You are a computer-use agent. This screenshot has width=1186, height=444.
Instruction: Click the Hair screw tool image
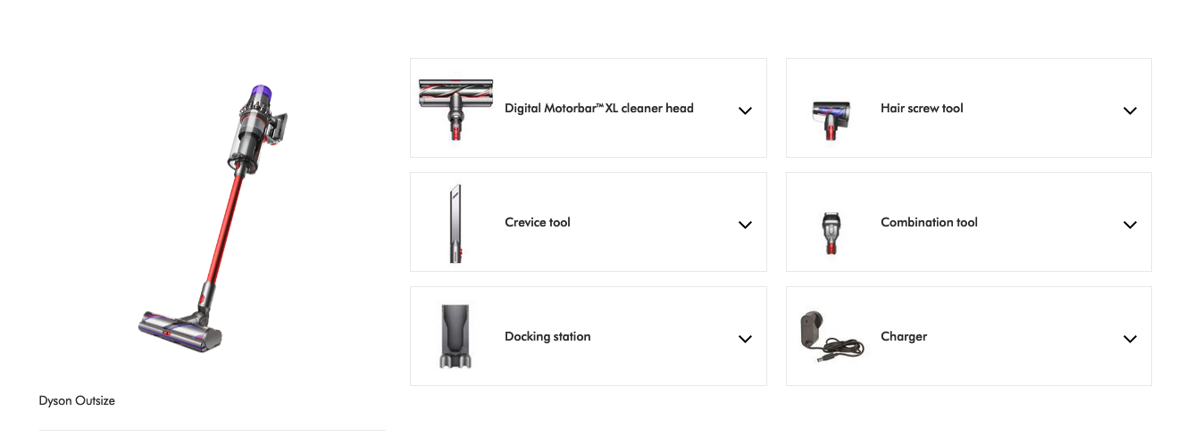point(831,119)
